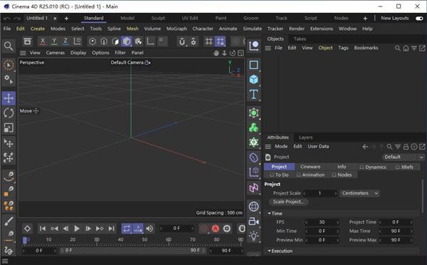
Task: Go to start of timeline
Action: (x=43, y=229)
